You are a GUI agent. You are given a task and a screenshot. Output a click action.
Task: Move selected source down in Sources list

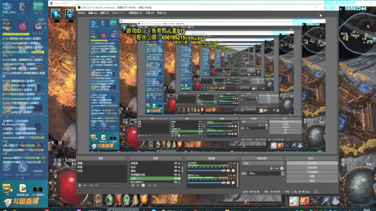pyautogui.click(x=155, y=185)
